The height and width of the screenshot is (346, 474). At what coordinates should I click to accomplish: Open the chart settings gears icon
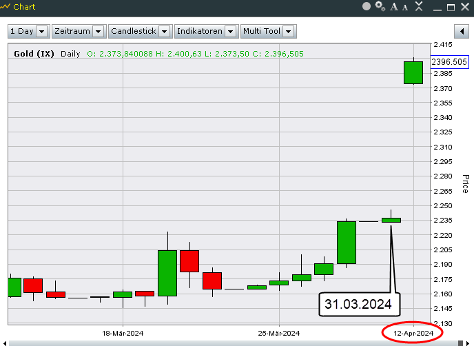[380, 6]
